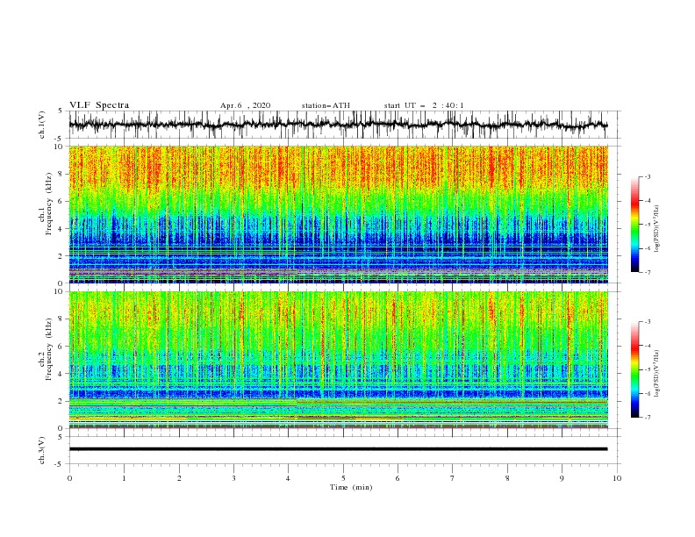Click the "-7" label on the ch.2 color bar
The width and height of the screenshot is (695, 537).
click(x=647, y=417)
